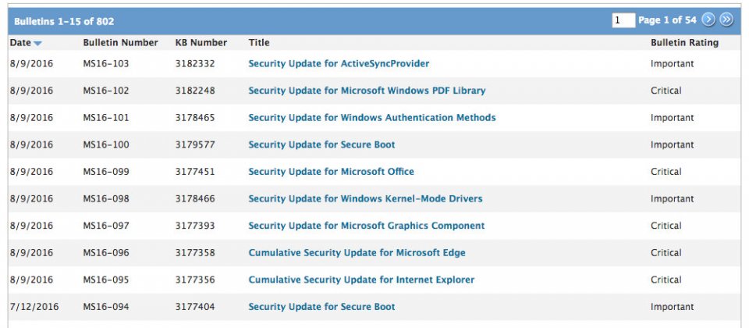The width and height of the screenshot is (749, 328).
Task: Open Cumulative Security Update for Microsoft Edge
Action: [x=357, y=252]
